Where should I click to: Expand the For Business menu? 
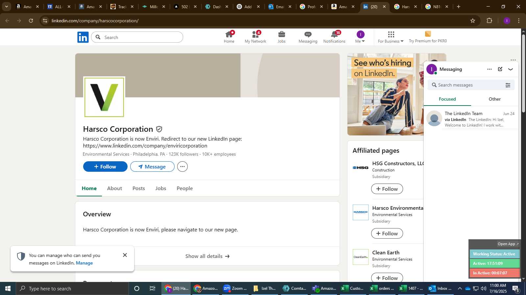391,37
